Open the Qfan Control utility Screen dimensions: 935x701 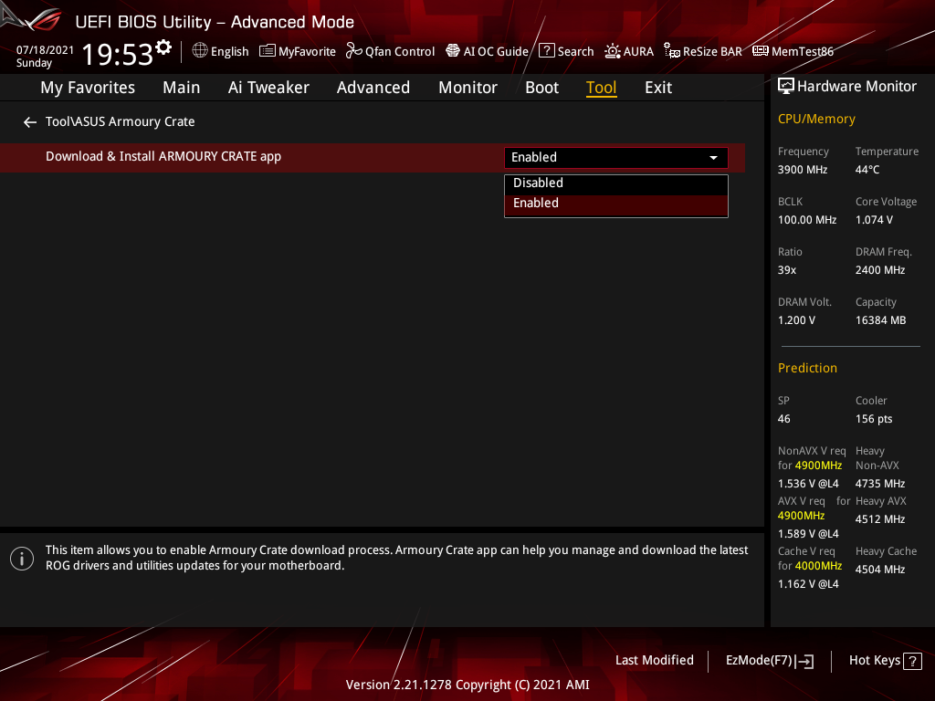click(x=390, y=51)
